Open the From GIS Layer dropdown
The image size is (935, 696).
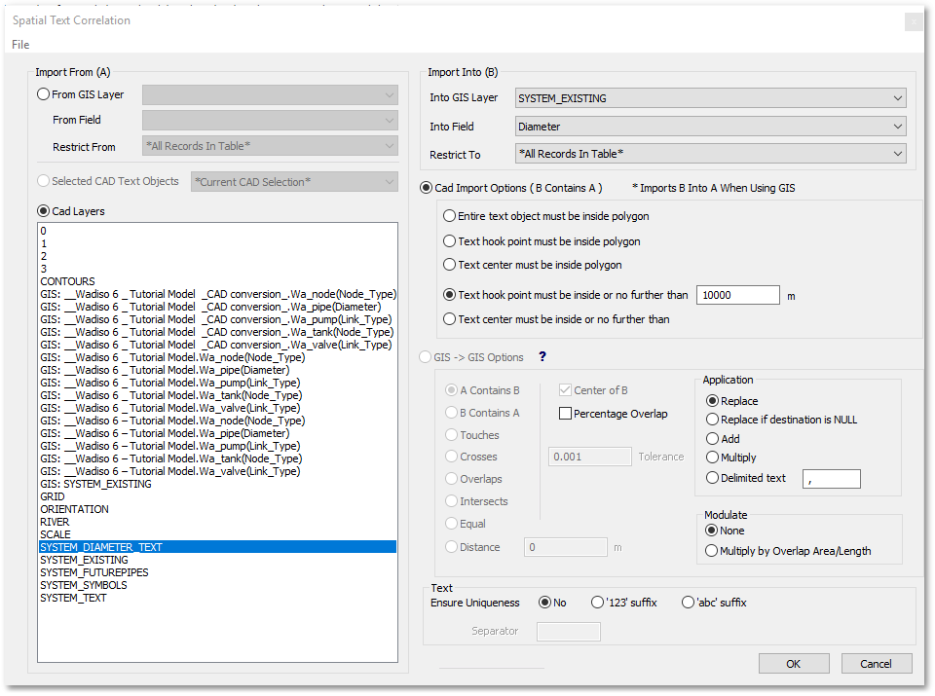point(270,94)
